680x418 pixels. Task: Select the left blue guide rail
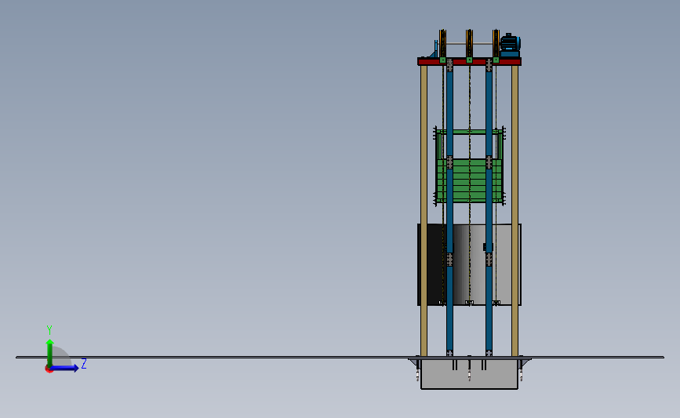pyautogui.click(x=449, y=208)
